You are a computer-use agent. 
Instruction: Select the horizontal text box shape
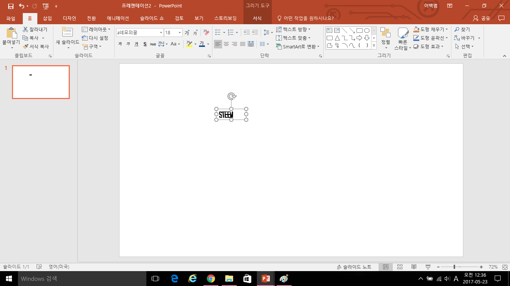coord(329,31)
